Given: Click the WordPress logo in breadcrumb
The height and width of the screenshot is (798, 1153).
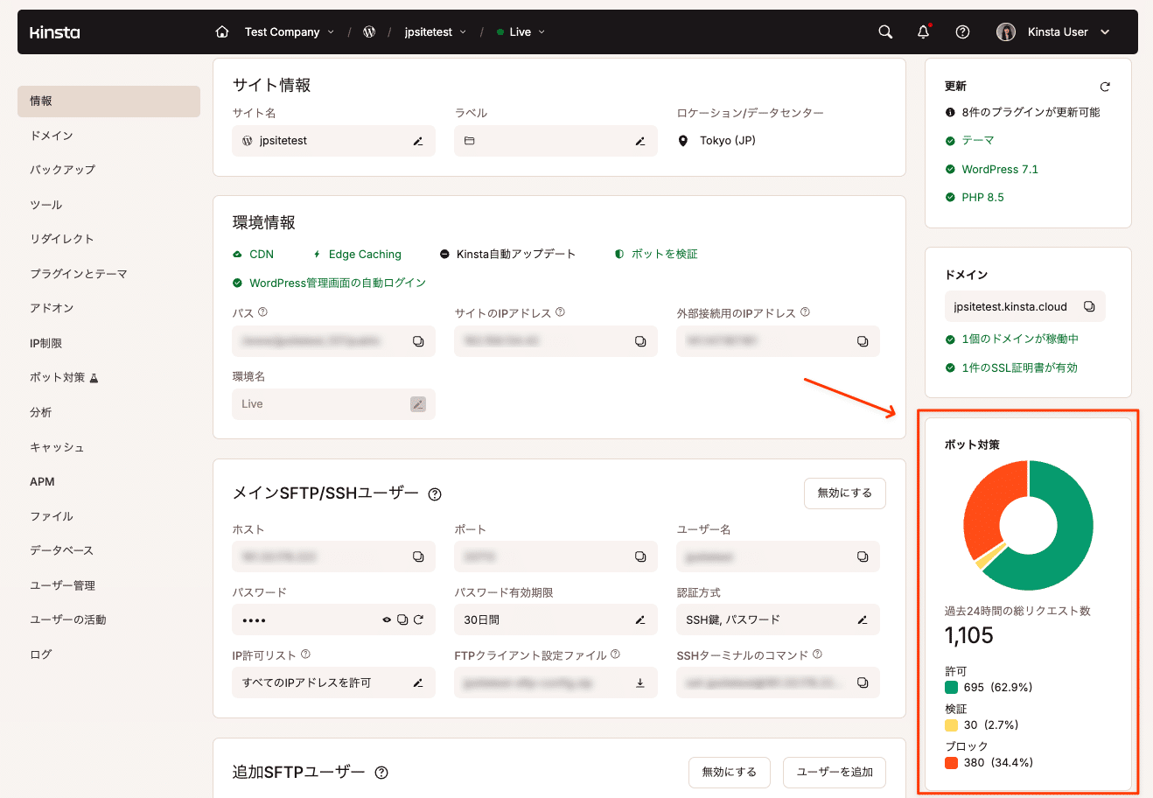Looking at the screenshot, I should click(369, 31).
